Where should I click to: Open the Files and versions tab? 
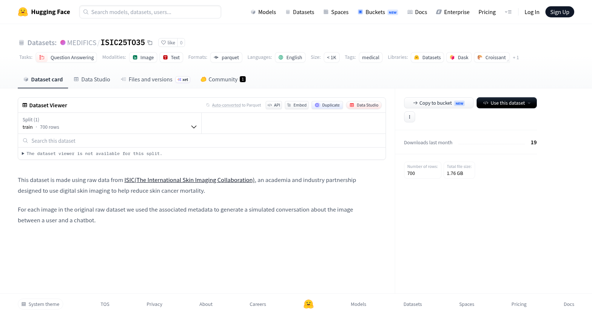[x=155, y=80]
